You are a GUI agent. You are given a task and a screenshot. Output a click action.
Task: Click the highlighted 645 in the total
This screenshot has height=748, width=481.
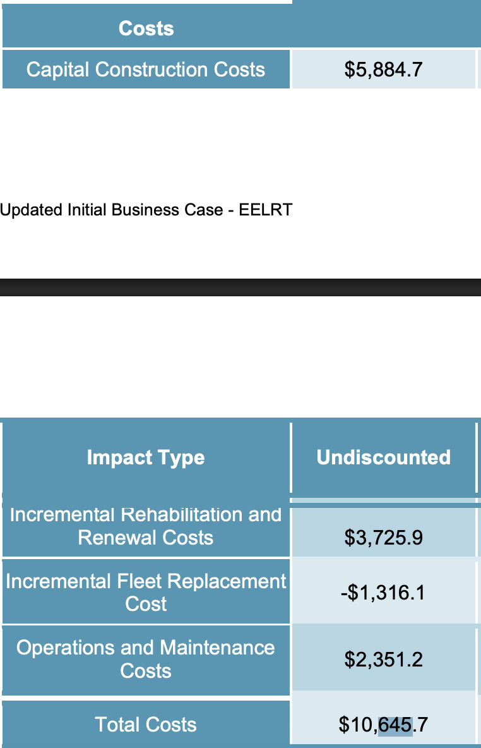pyautogui.click(x=395, y=725)
